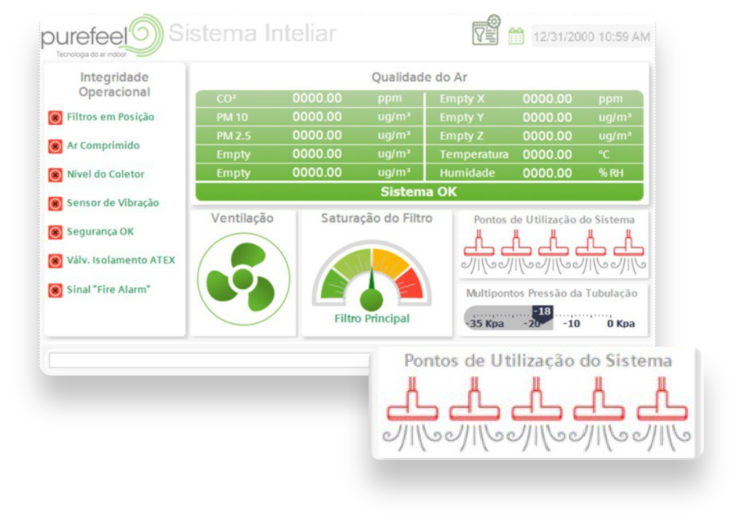This screenshot has width=743, height=525.
Task: Click the date and time field
Action: (591, 37)
